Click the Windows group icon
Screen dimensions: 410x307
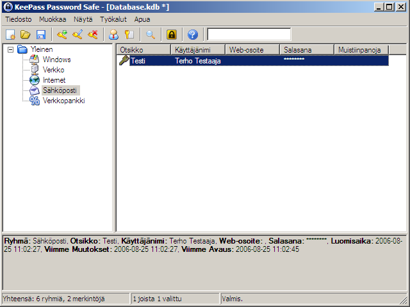click(x=34, y=60)
